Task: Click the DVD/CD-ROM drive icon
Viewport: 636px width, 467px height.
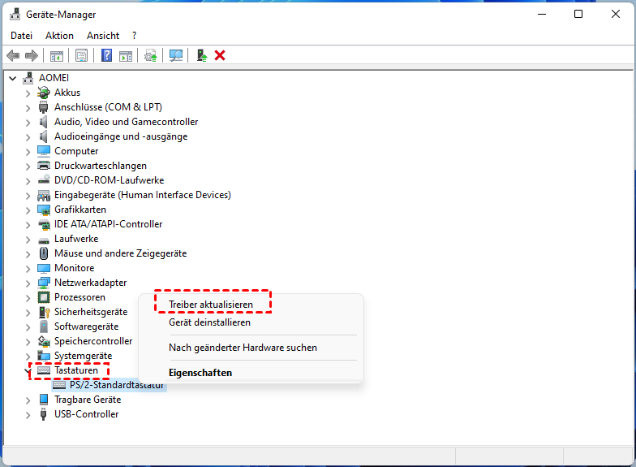Action: coord(44,180)
